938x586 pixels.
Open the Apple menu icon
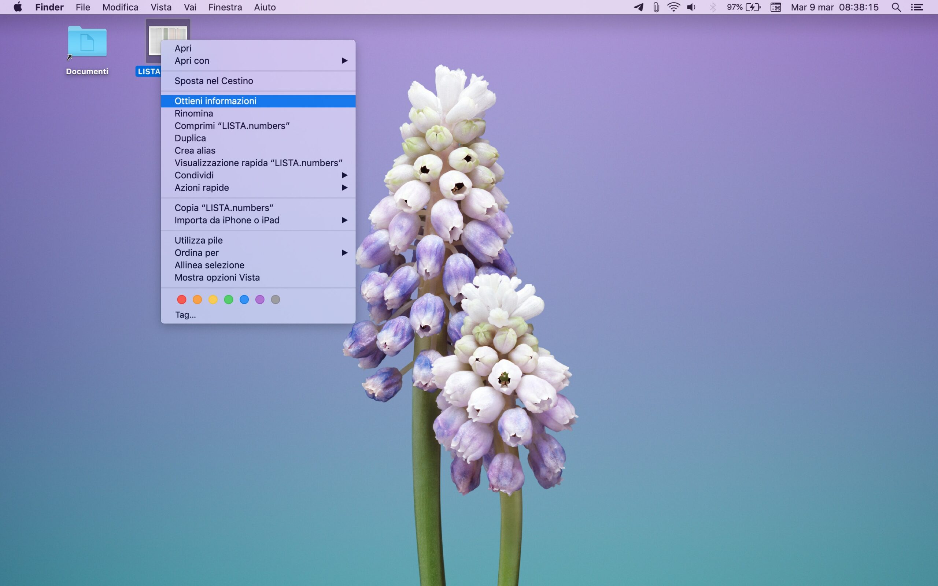18,7
